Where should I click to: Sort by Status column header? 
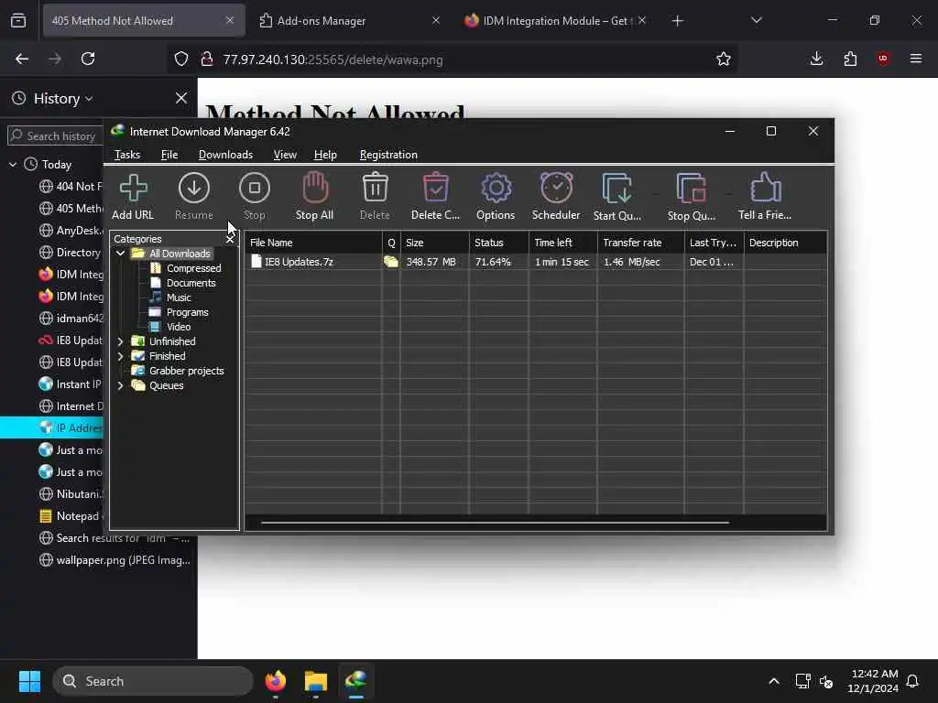click(x=499, y=243)
